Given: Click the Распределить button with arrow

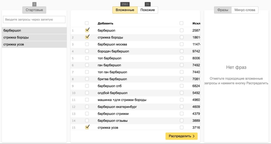Looking at the screenshot, I should pyautogui.click(x=181, y=136).
